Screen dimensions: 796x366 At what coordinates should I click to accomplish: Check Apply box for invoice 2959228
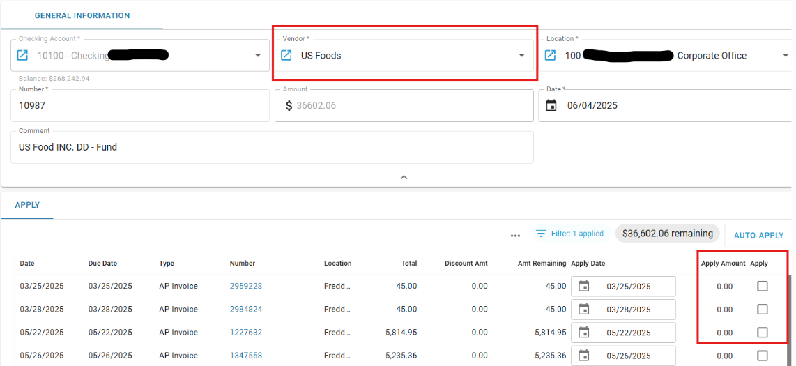[x=762, y=287]
